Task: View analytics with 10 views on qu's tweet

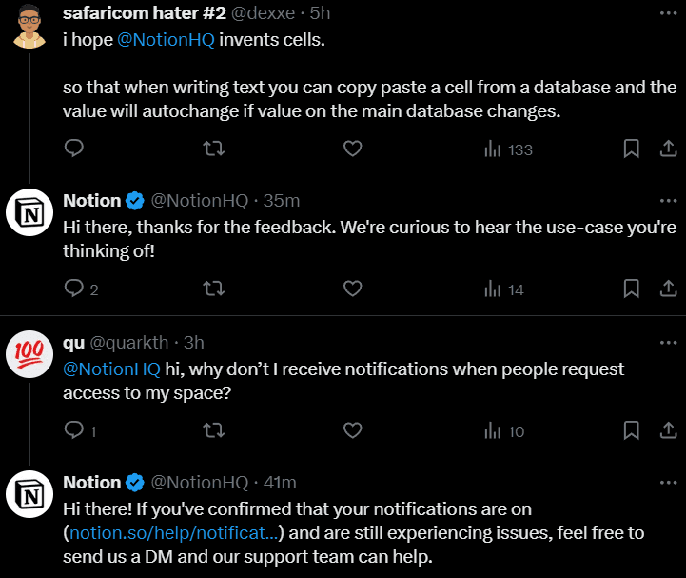Action: [x=504, y=431]
